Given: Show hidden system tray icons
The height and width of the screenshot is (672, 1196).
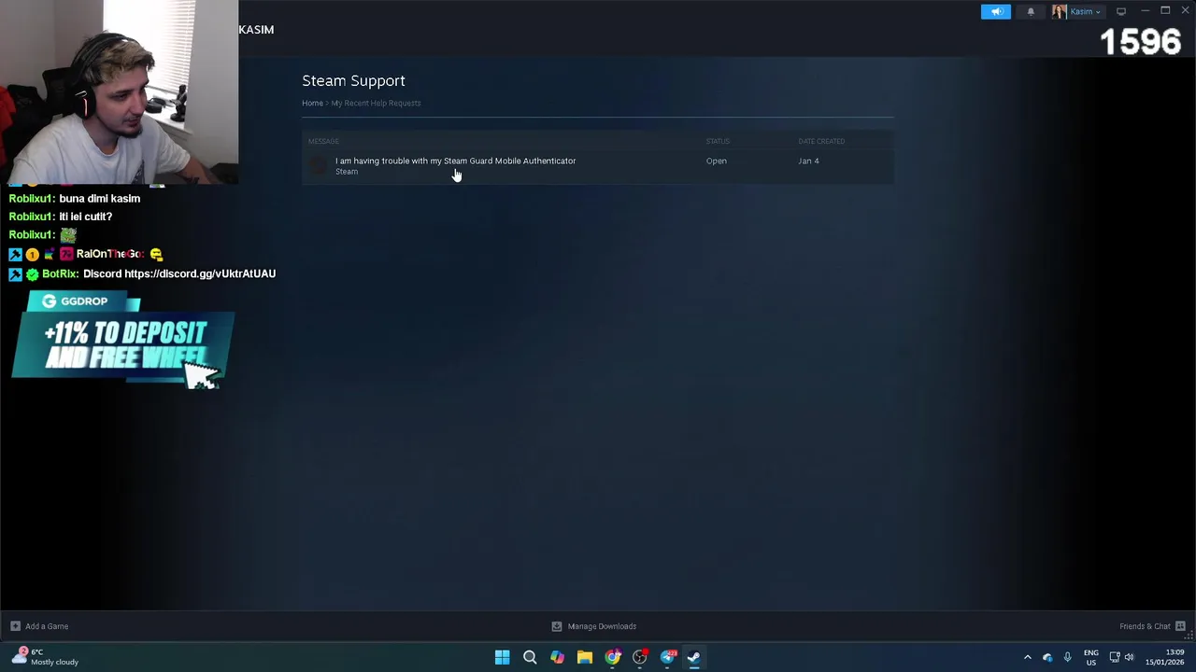Looking at the screenshot, I should click(1028, 657).
